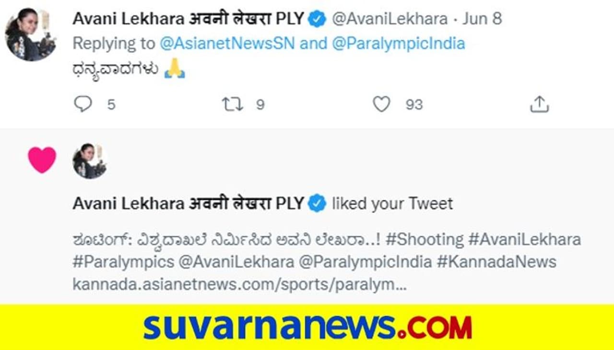The width and height of the screenshot is (614, 350).
Task: Click the pink heart notification icon
Action: [x=42, y=159]
